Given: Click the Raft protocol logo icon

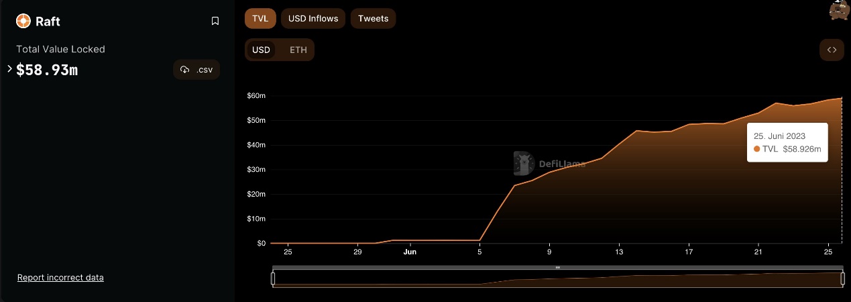Looking at the screenshot, I should [23, 21].
